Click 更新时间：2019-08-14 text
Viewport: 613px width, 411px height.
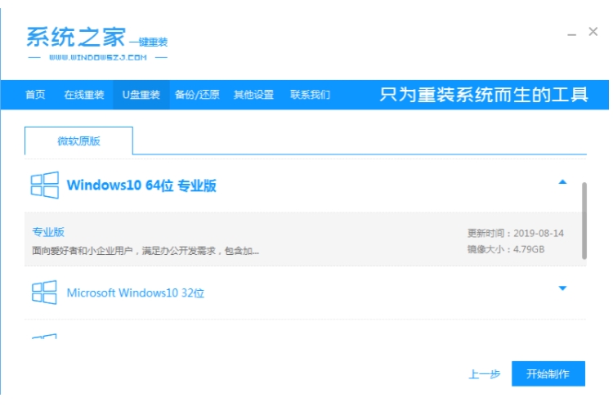click(x=516, y=233)
